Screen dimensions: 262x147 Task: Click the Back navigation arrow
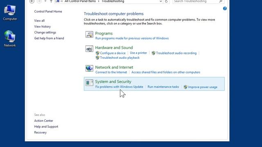coord(32,1)
